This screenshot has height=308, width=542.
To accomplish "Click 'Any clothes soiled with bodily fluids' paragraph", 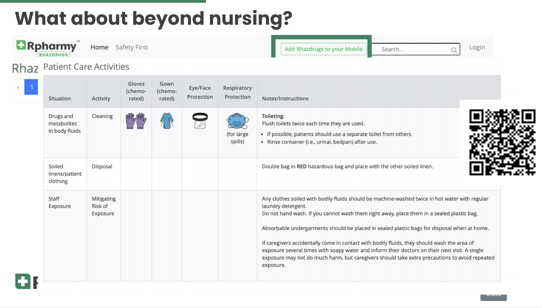I will [x=375, y=202].
